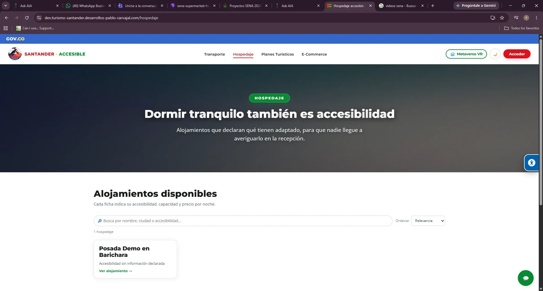Open the apps grid in bookmarks bar
The height and width of the screenshot is (291, 543).
(6, 28)
